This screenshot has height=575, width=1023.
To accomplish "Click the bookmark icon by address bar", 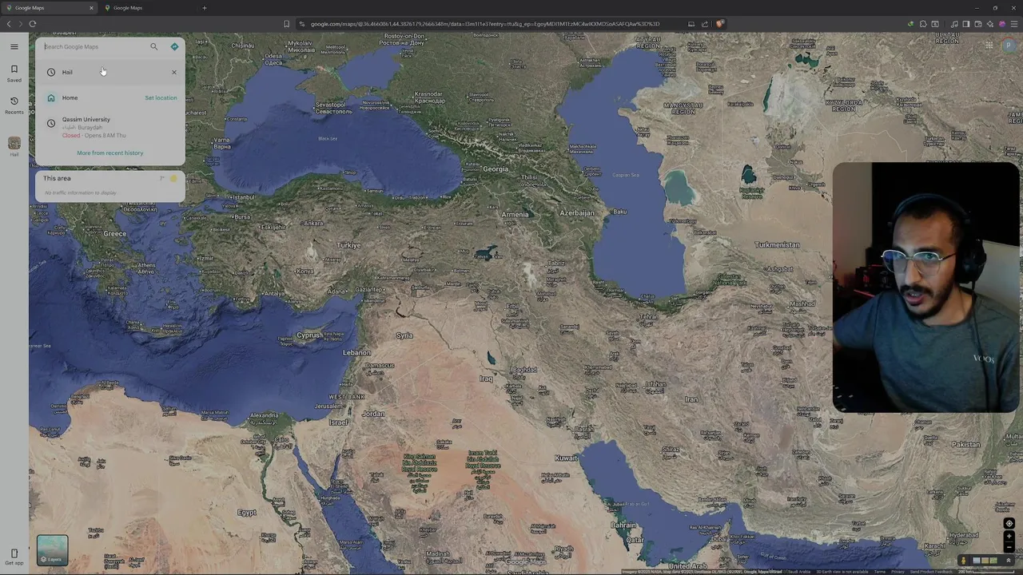I will click(286, 24).
